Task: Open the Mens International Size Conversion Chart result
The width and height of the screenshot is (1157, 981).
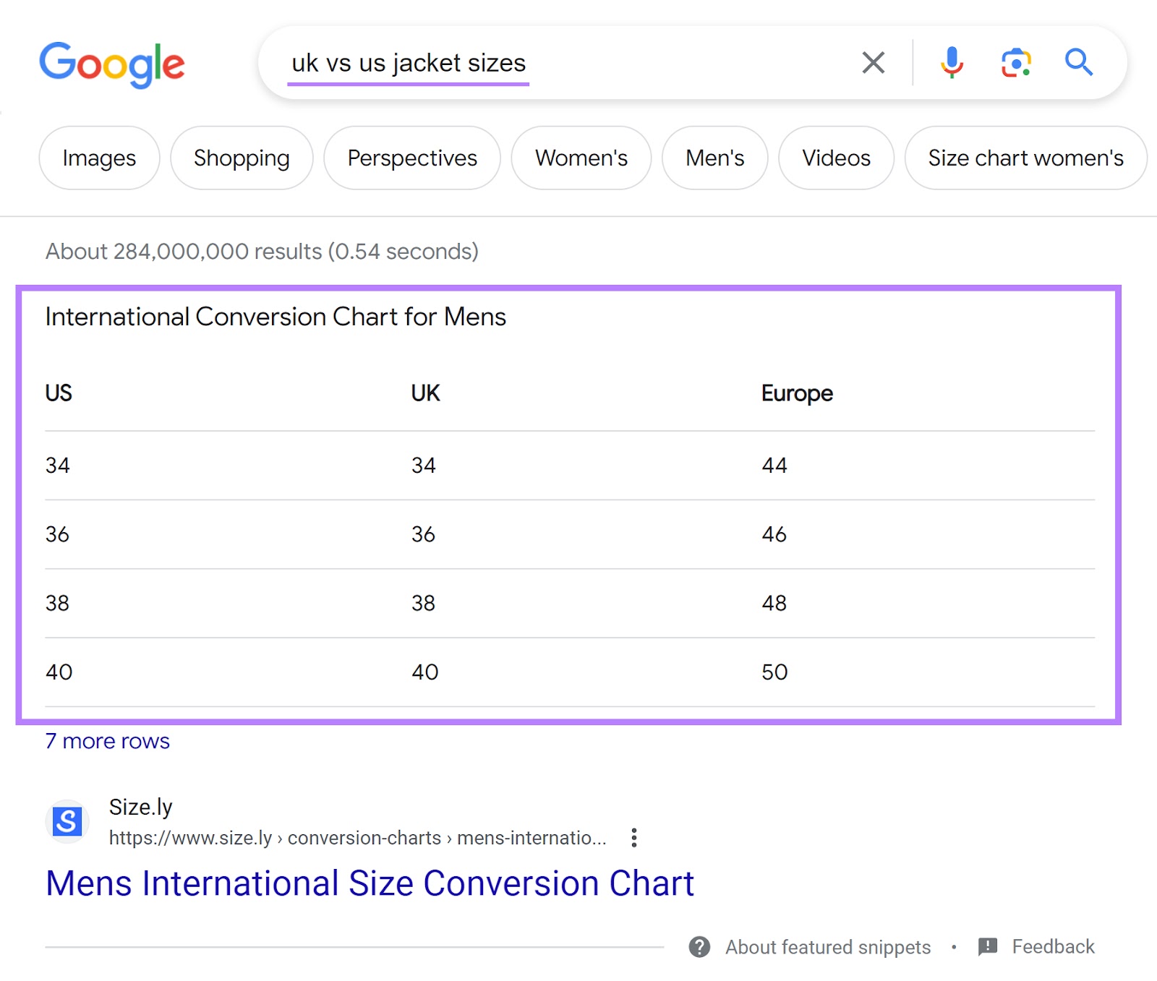Action: [x=370, y=883]
